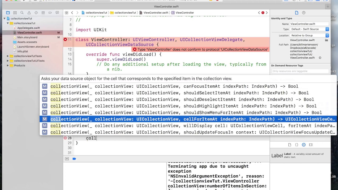Viewport: 338px width, 190px height.
Task: Click the typed coll text on line 28
Action: coord(91,138)
